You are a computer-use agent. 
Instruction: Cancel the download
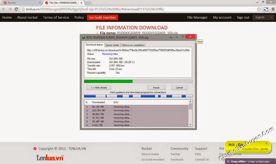coord(179,87)
